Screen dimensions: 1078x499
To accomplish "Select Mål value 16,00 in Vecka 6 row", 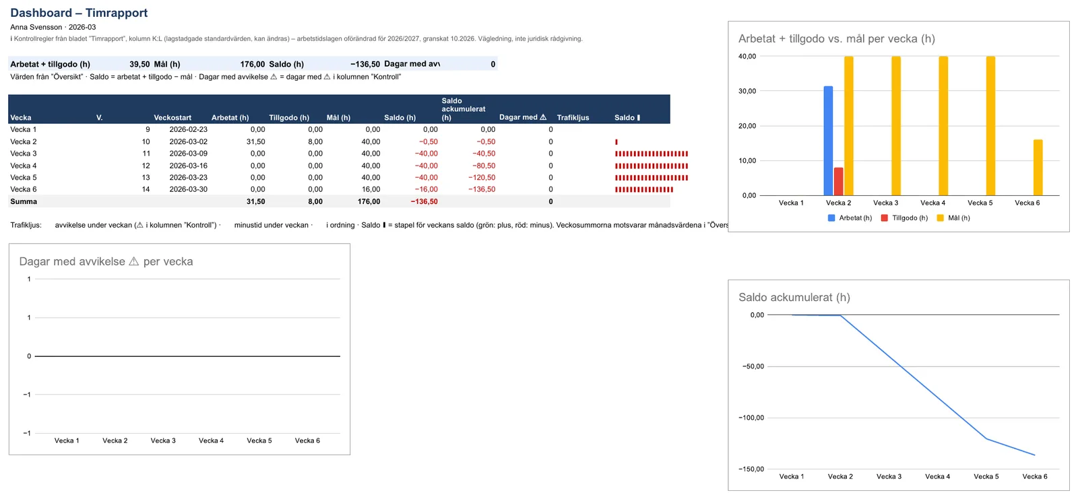I will click(x=371, y=190).
